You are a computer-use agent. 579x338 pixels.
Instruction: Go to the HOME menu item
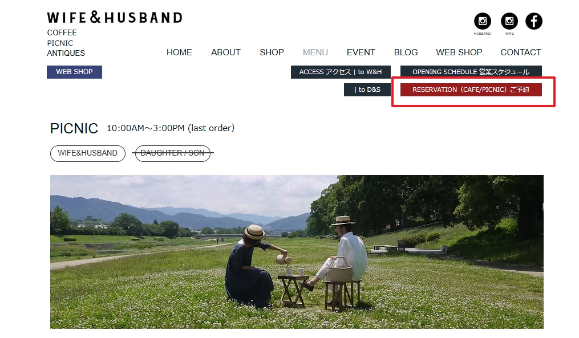pos(179,52)
